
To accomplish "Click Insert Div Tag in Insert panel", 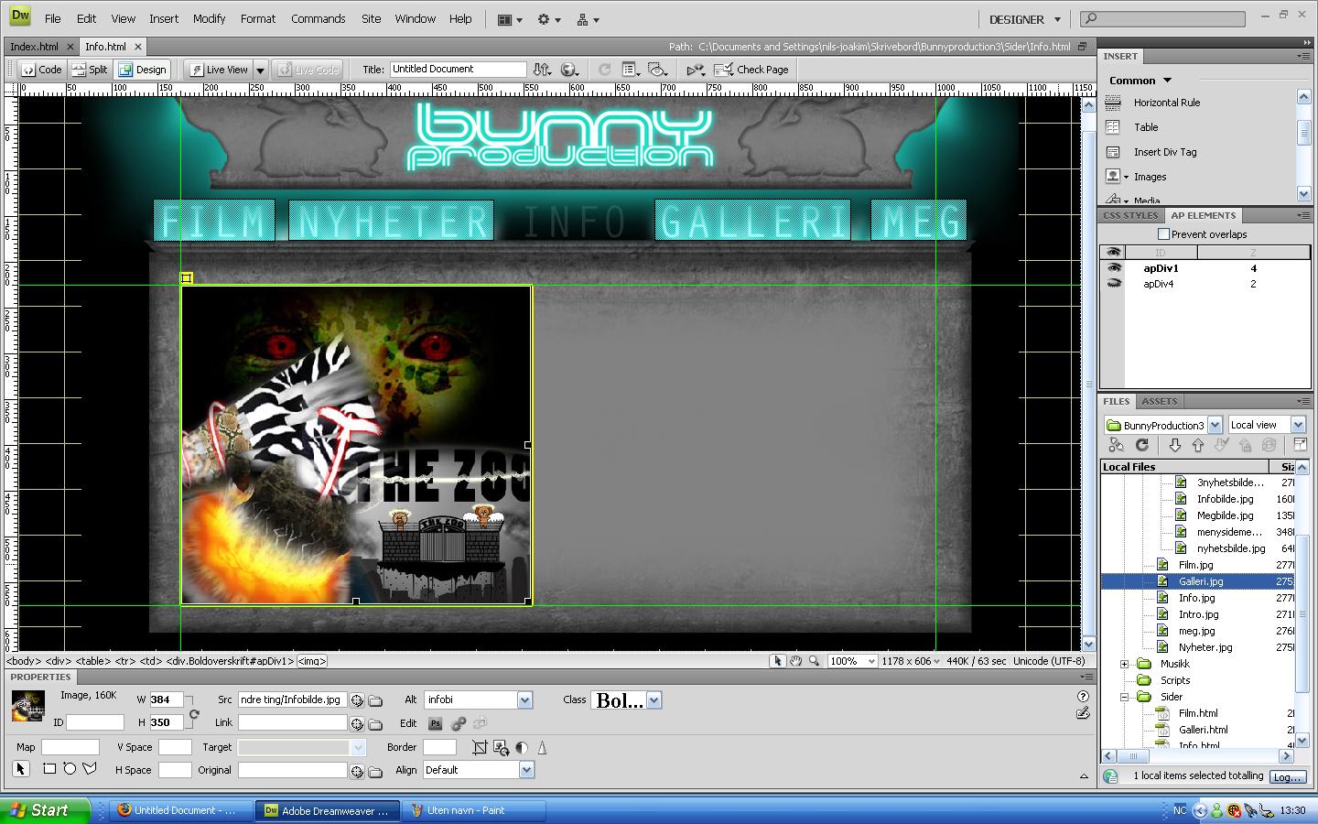I will point(1165,152).
